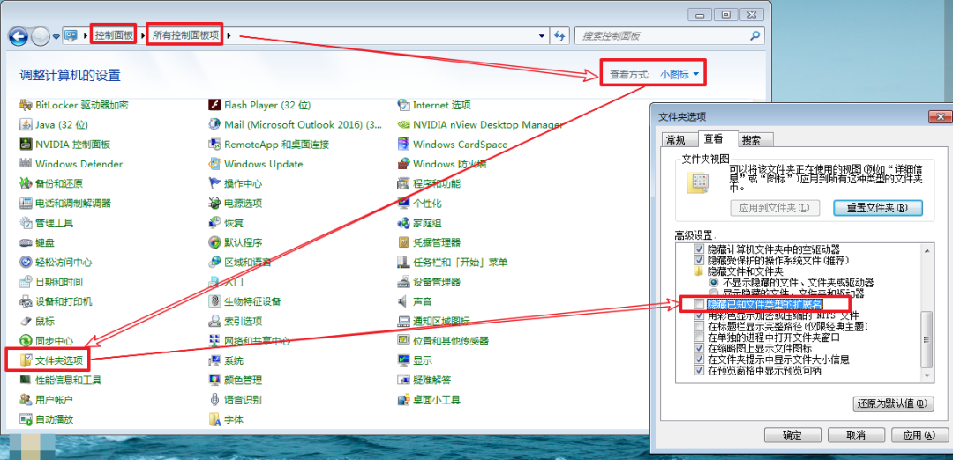The image size is (953, 460).
Task: Expand the address bar history dropdown arrow
Action: (542, 36)
